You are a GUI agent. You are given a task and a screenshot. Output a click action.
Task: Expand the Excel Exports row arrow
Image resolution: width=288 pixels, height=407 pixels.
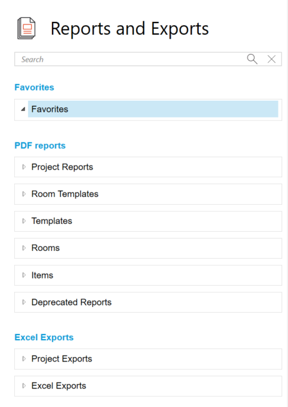click(x=24, y=386)
